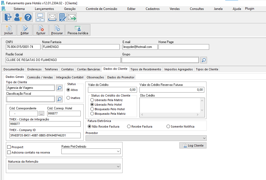Screen dimensions: 266x180
Task: Click the envelope with green arrow icon
Action: point(72,17)
